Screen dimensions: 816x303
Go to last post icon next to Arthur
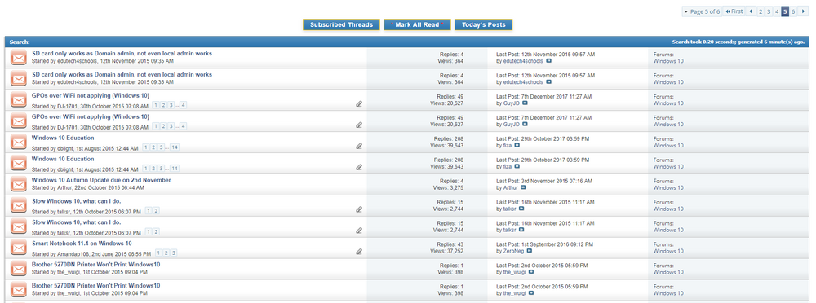pyautogui.click(x=523, y=187)
